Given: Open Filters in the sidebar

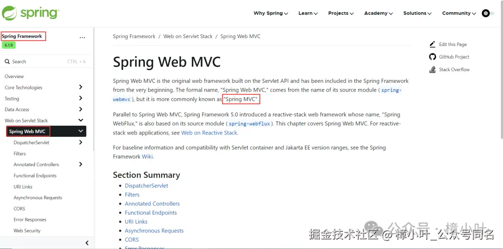Looking at the screenshot, I should pyautogui.click(x=20, y=154).
